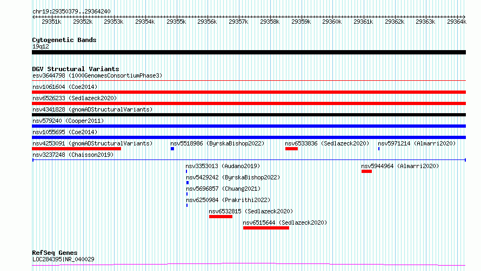Click the nsv4341828 gnomAD black variant bar

tap(249, 115)
